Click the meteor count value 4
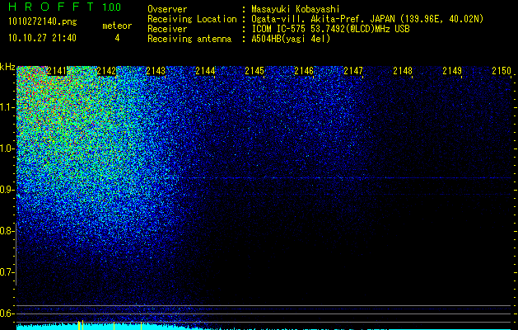Image resolution: width=518 pixels, height=330 pixels. (117, 38)
